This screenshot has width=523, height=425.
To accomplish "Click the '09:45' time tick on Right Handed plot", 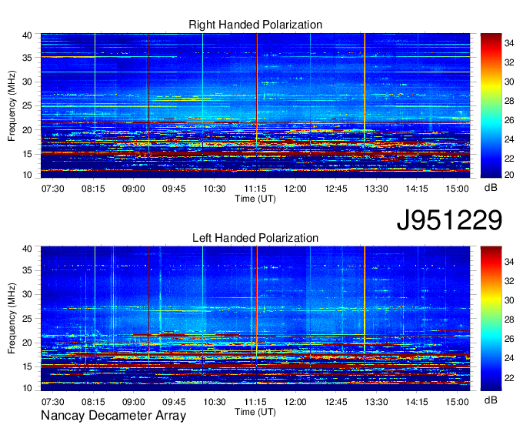I will pyautogui.click(x=174, y=189).
